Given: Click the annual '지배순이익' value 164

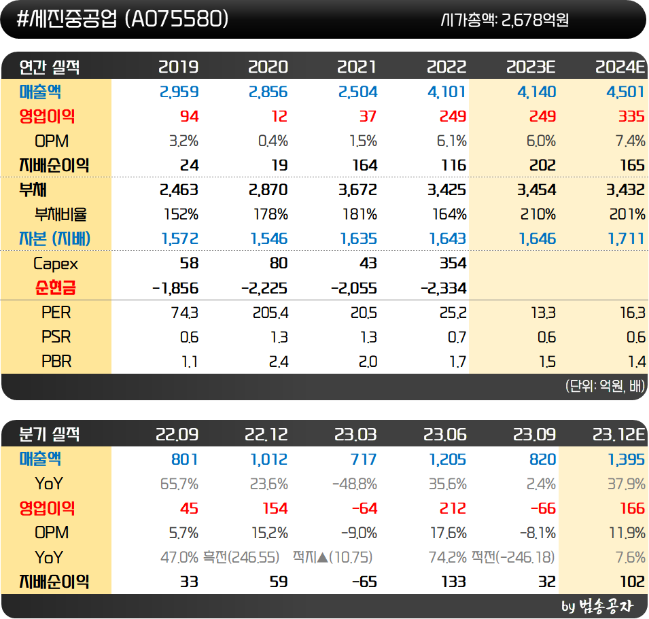Looking at the screenshot, I should 365,166.
